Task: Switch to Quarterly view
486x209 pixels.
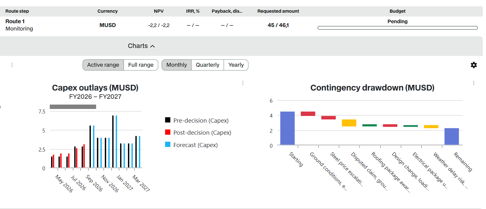Action: [207, 65]
